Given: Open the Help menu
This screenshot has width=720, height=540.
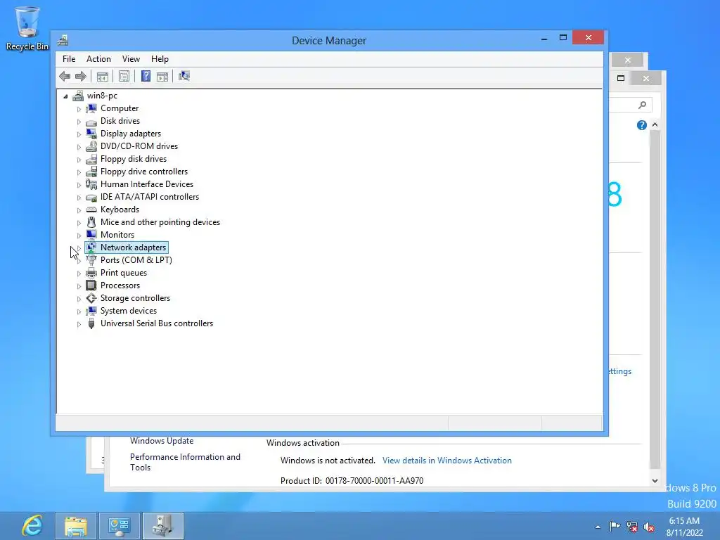Looking at the screenshot, I should 160,59.
